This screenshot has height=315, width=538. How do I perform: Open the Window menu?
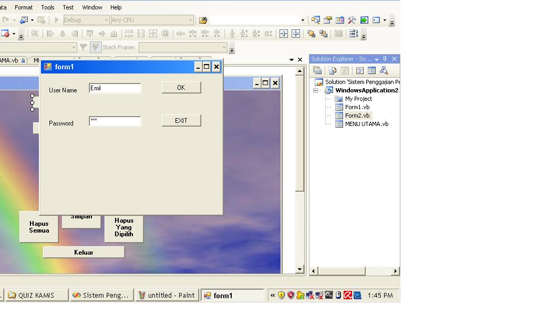(x=92, y=7)
